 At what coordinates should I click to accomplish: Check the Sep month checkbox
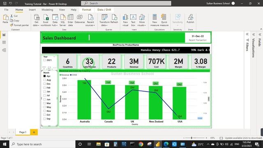(x=44, y=119)
